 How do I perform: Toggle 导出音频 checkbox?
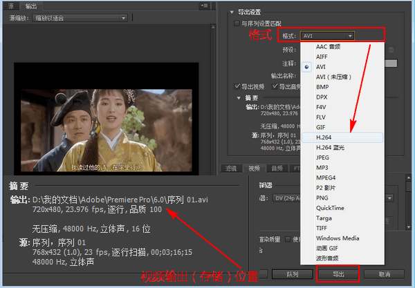click(x=275, y=86)
